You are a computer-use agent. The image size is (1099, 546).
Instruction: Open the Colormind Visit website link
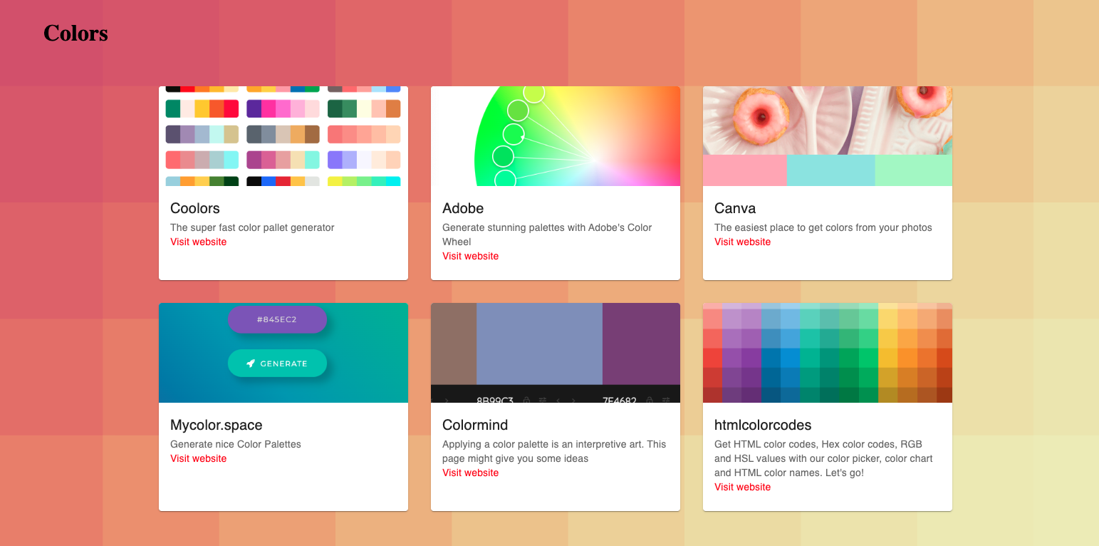click(470, 473)
